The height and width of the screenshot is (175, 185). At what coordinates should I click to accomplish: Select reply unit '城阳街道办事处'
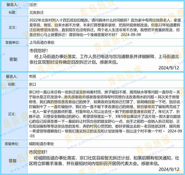point(41,144)
